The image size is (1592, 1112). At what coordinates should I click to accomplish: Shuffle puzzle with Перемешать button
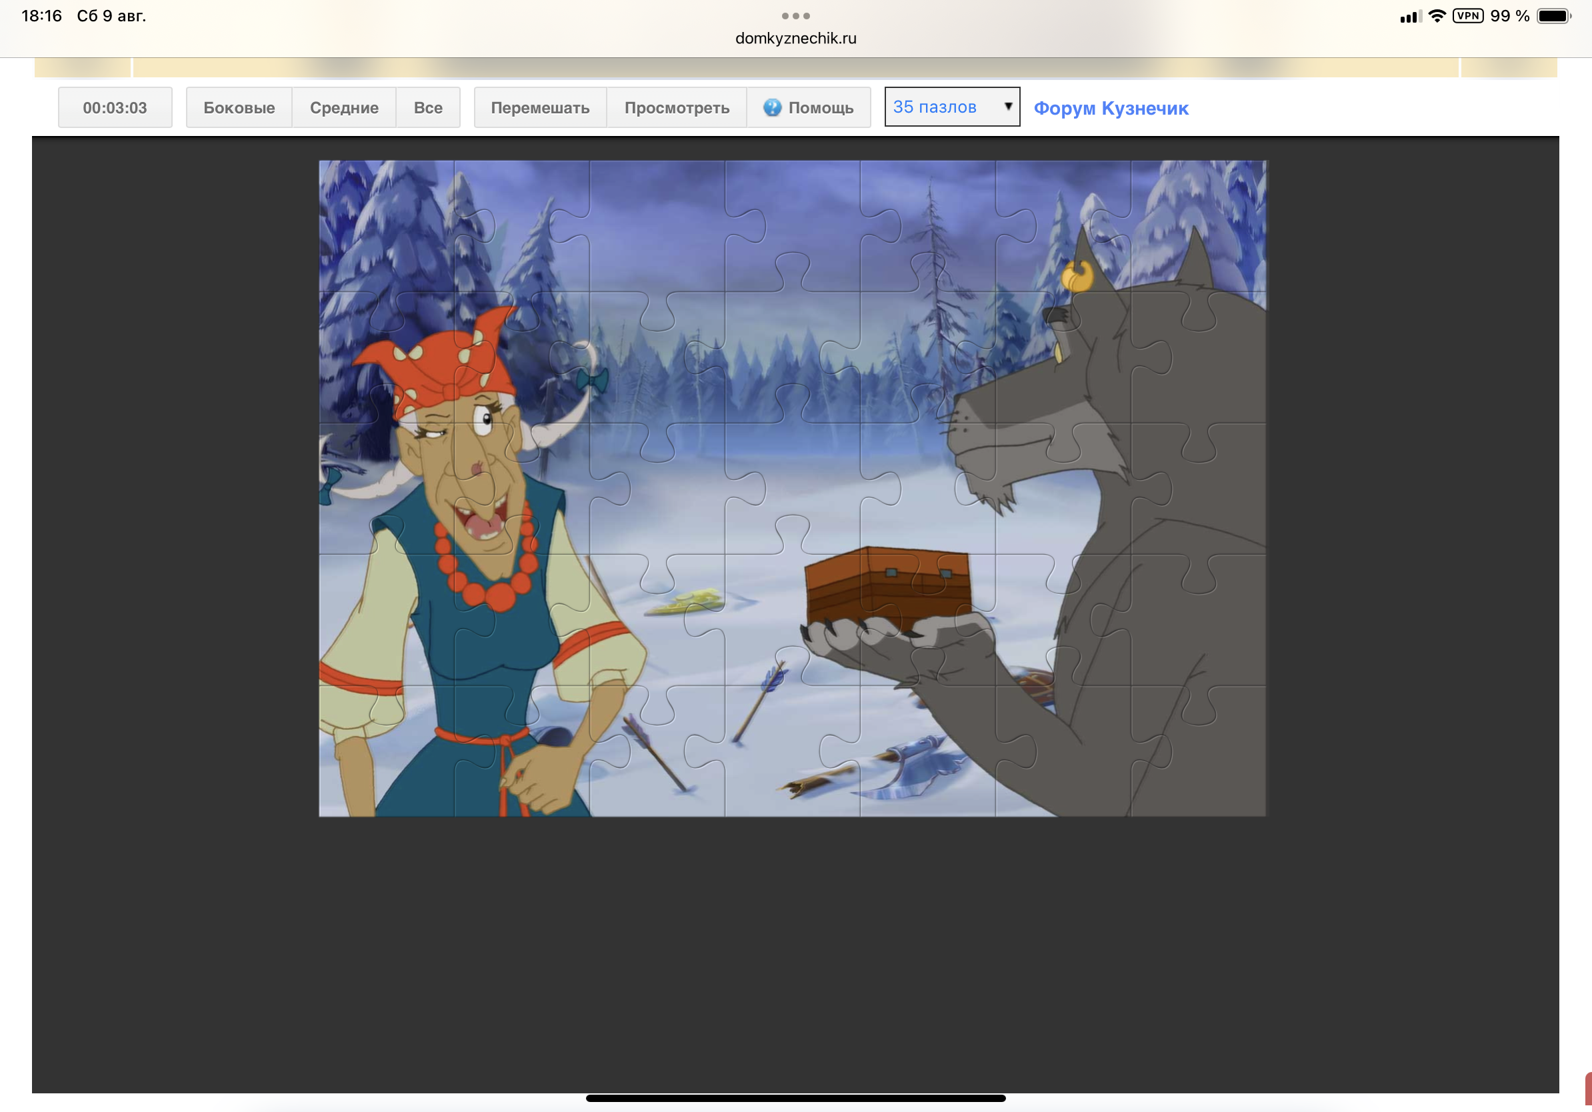tap(540, 107)
